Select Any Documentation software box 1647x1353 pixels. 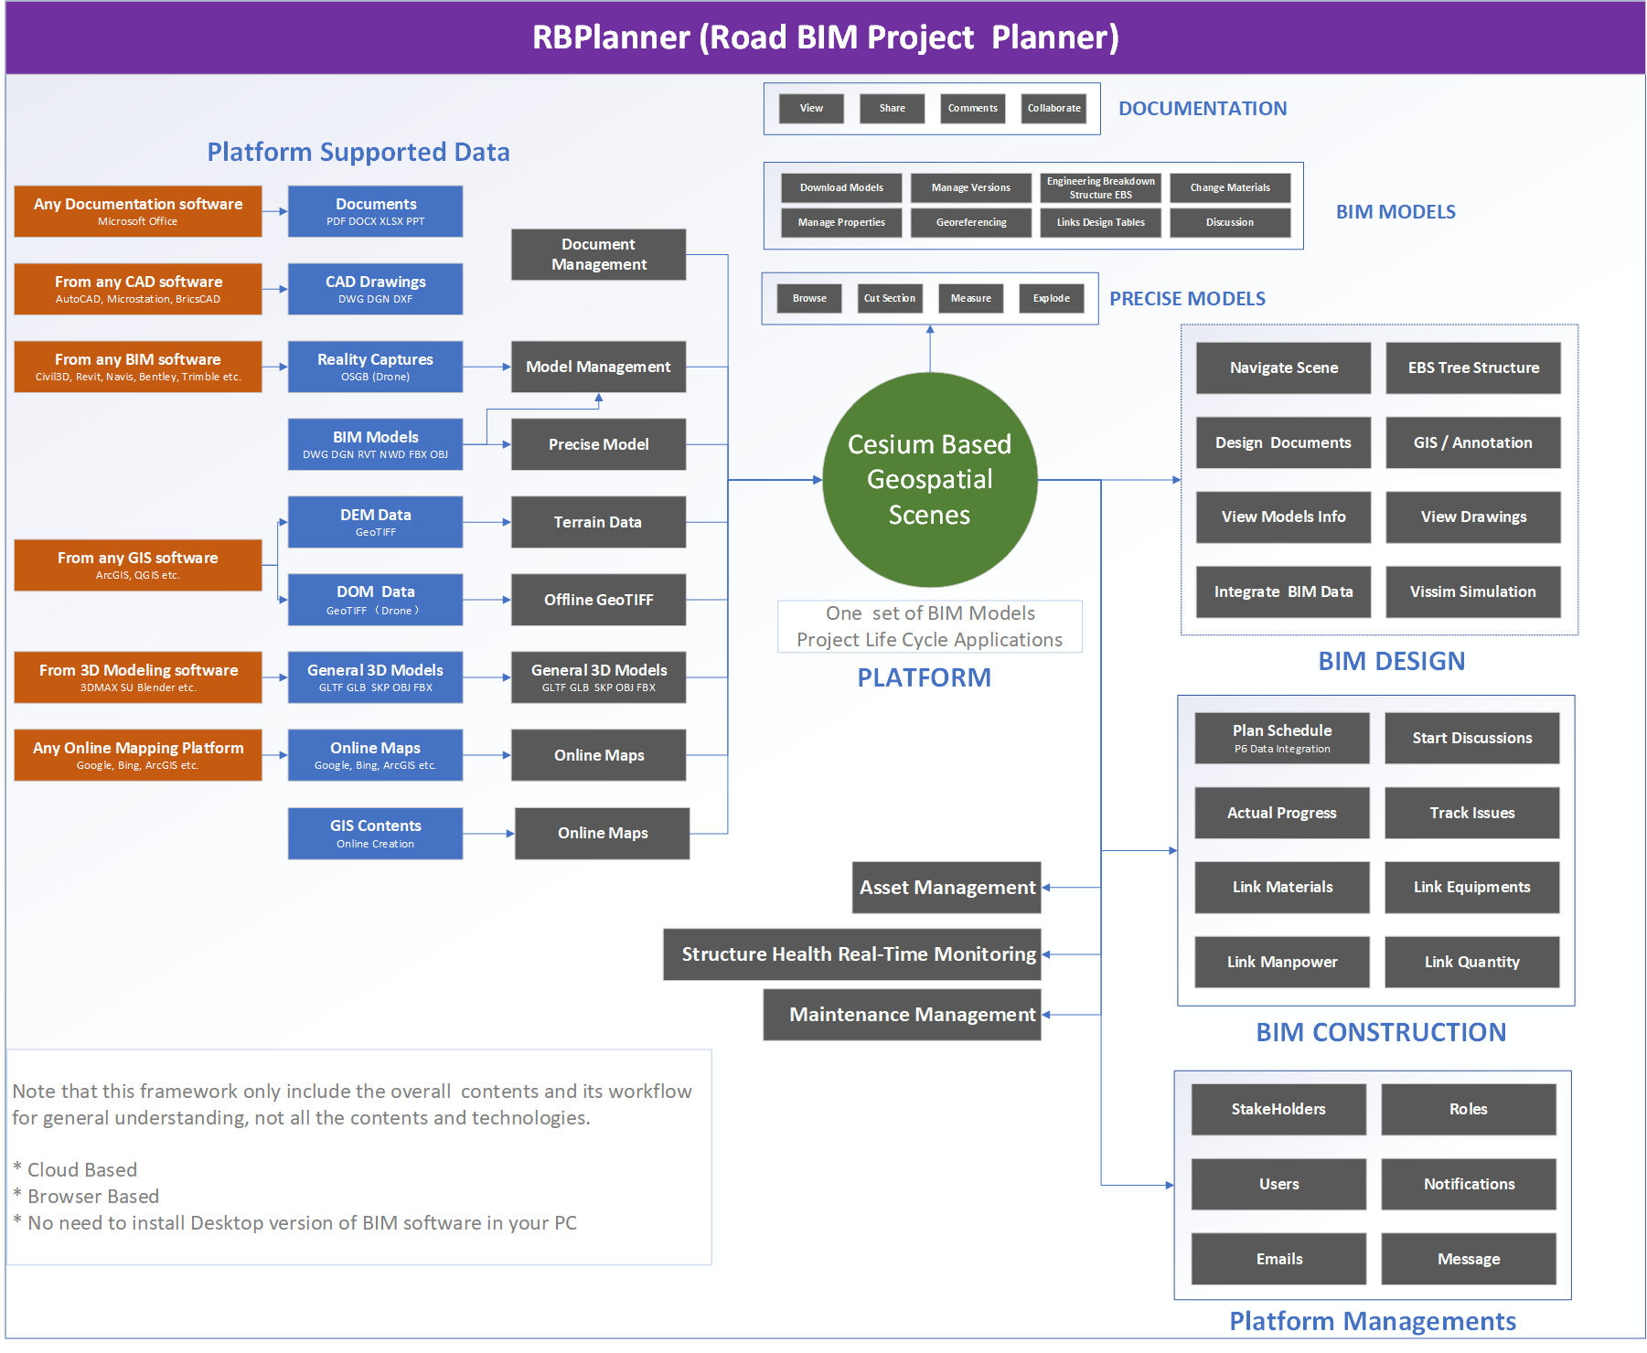(138, 211)
